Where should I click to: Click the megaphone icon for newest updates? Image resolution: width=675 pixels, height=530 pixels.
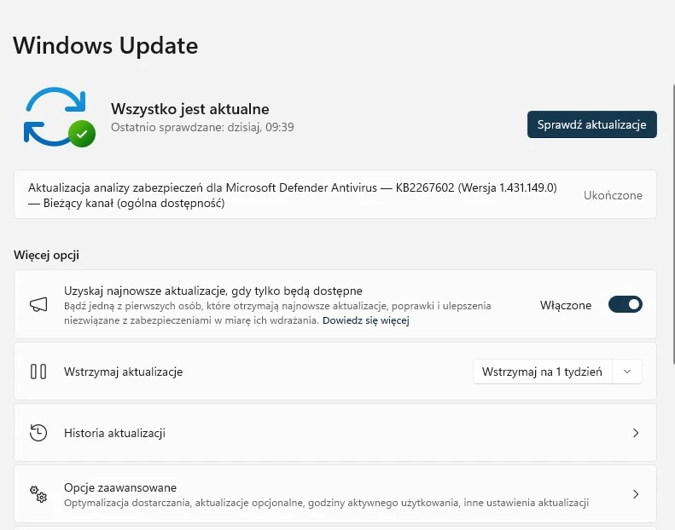pos(38,304)
